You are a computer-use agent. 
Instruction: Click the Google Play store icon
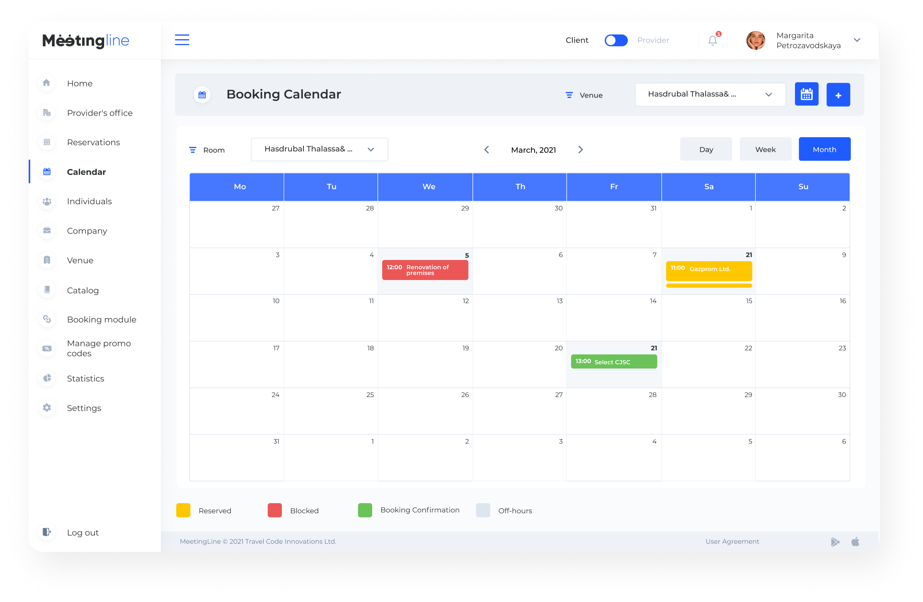pyautogui.click(x=835, y=542)
